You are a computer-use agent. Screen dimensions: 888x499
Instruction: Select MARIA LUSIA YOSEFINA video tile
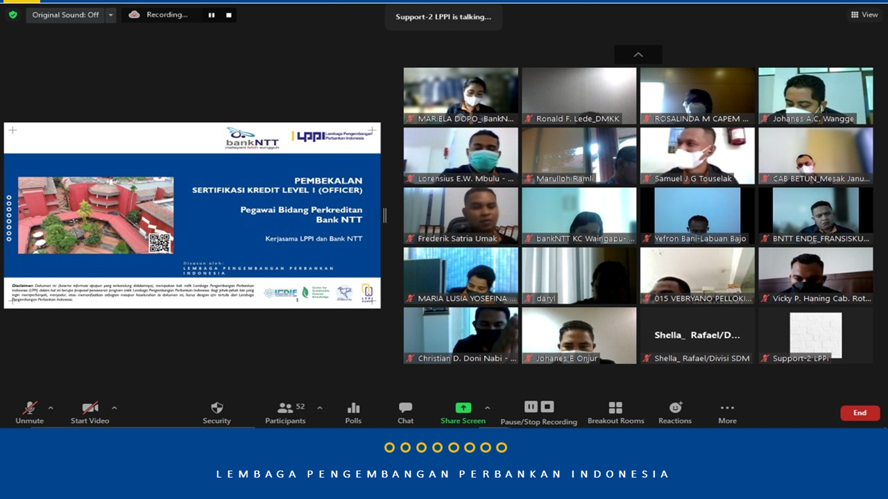[x=461, y=276]
